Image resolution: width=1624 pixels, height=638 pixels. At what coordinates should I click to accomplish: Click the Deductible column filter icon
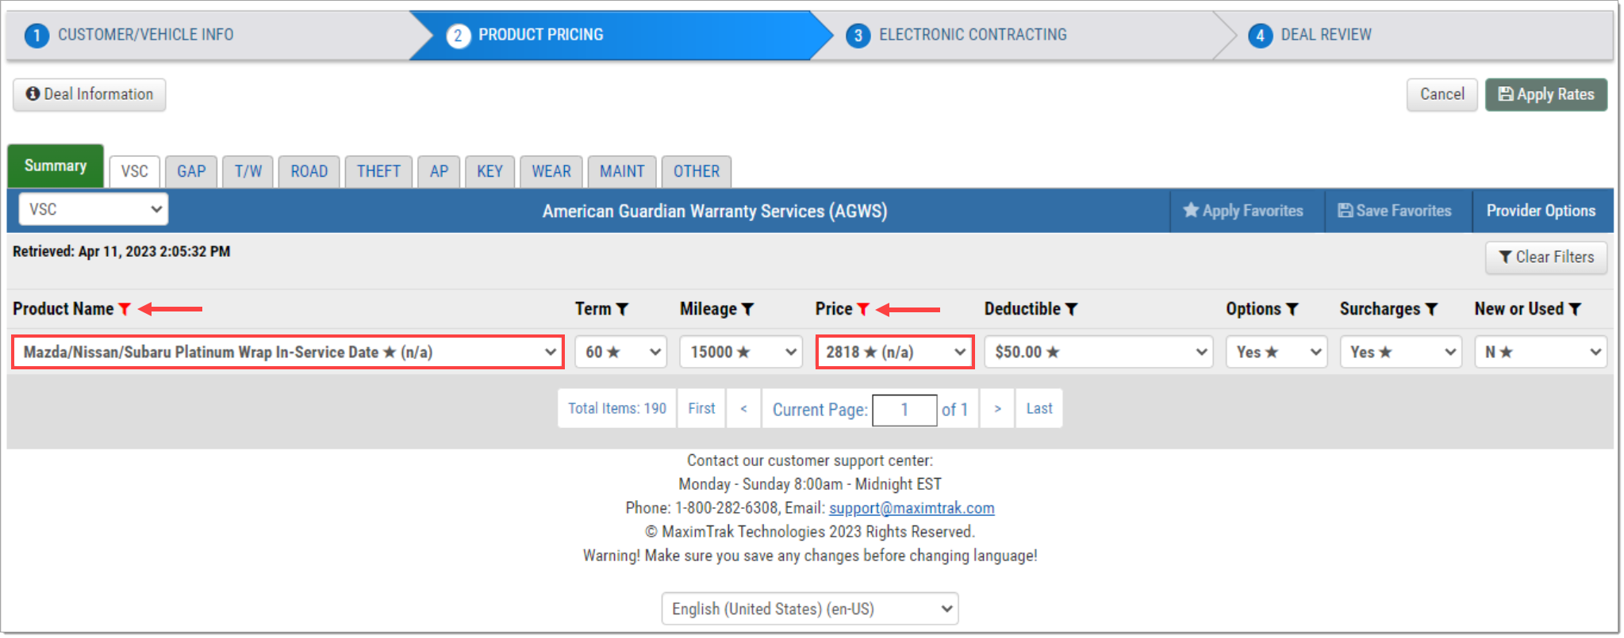[1071, 309]
